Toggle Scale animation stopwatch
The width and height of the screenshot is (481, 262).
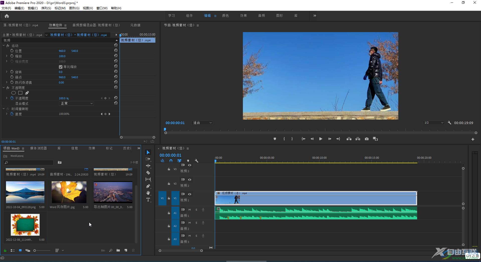12,56
